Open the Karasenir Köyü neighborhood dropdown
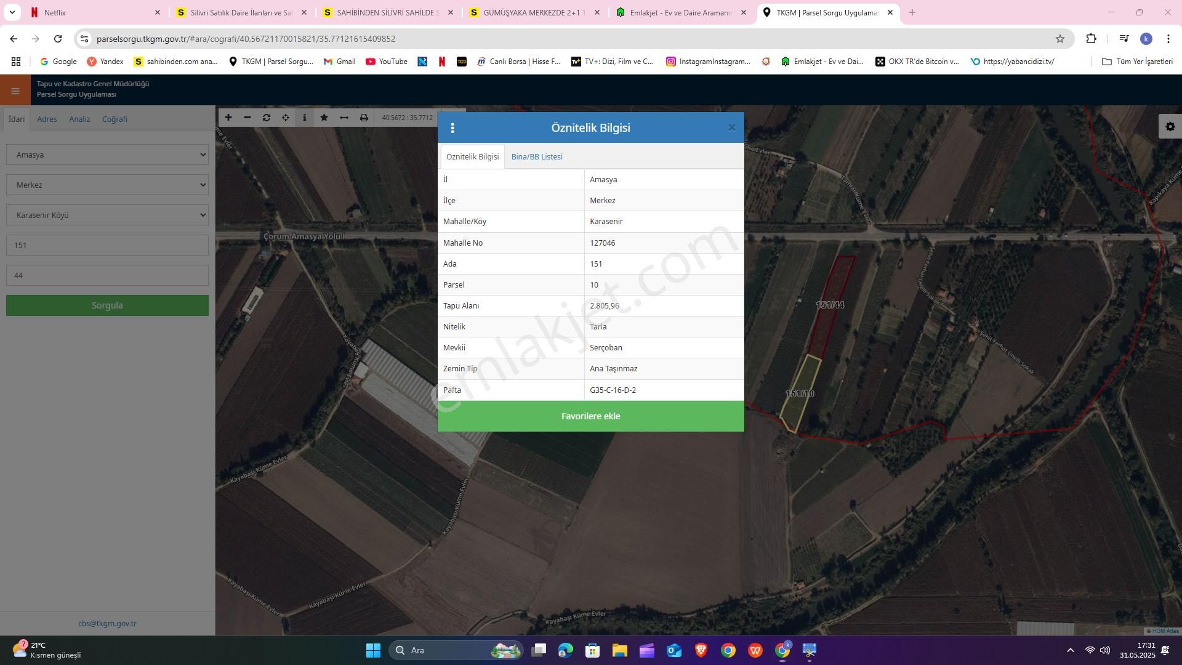The image size is (1182, 665). [x=107, y=215]
